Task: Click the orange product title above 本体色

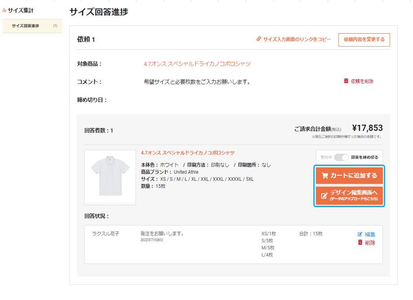Action: coord(188,152)
